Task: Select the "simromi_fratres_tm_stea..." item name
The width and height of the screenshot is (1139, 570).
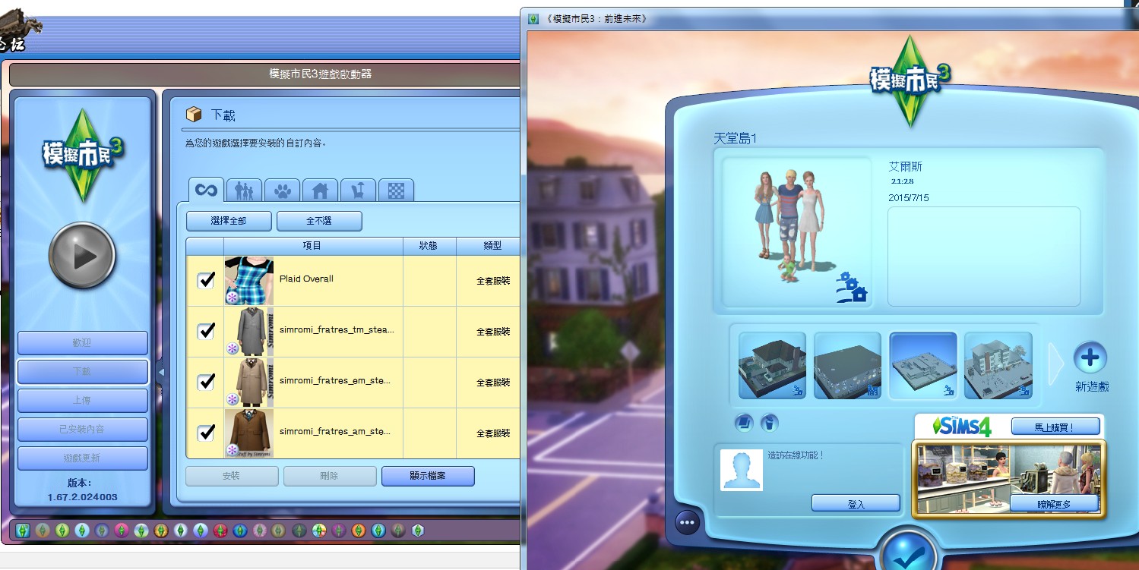Action: tap(337, 329)
